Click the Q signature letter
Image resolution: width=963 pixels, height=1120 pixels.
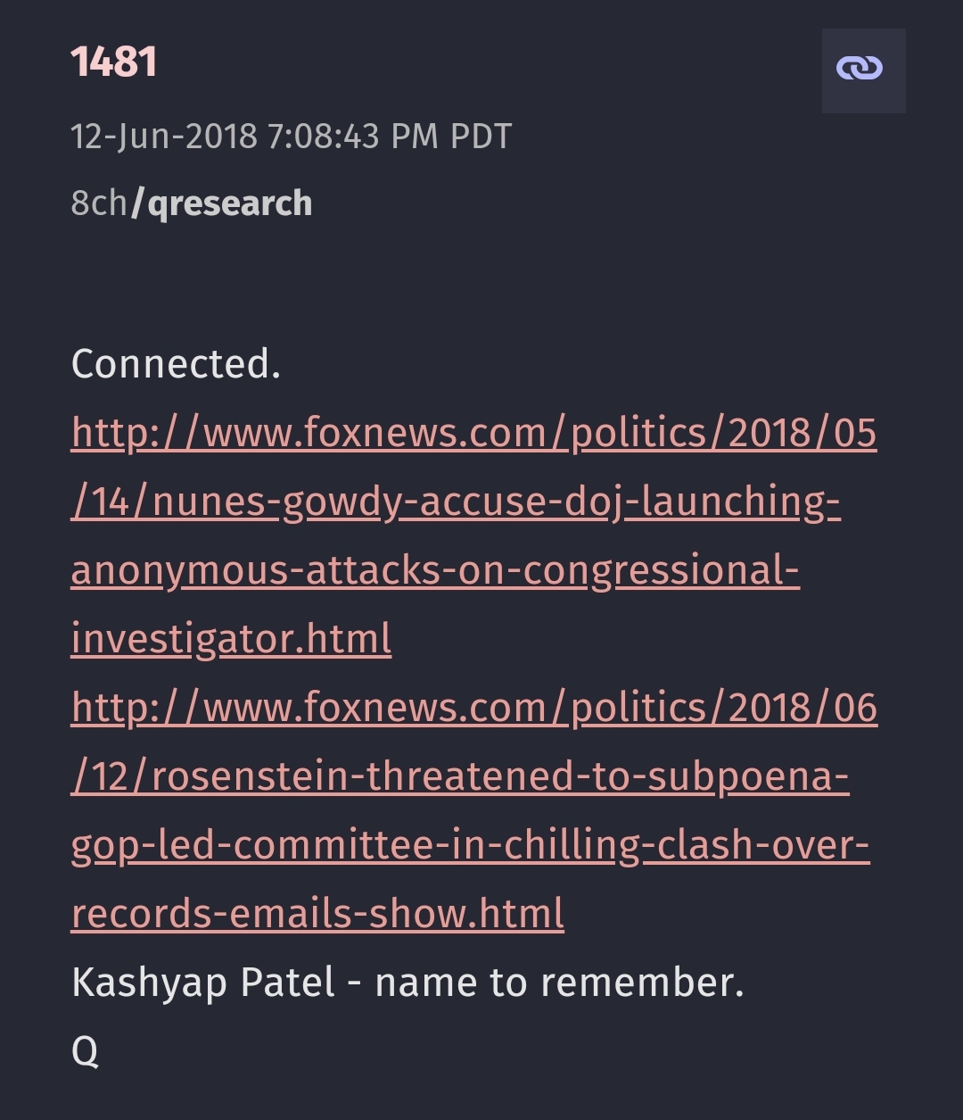[85, 1051]
